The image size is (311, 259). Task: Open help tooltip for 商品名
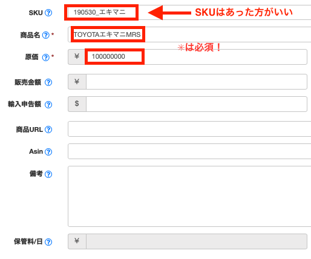46,35
